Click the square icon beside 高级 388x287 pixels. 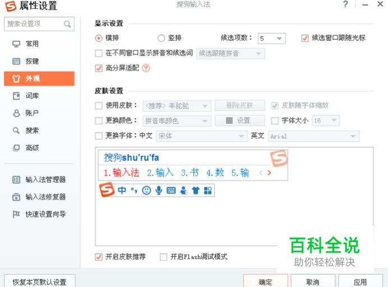pos(16,148)
